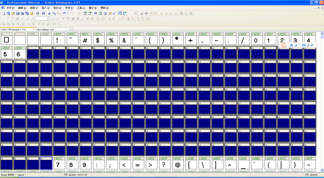
Task: Undo the last action via blue arrow
Action: [x=64, y=13]
